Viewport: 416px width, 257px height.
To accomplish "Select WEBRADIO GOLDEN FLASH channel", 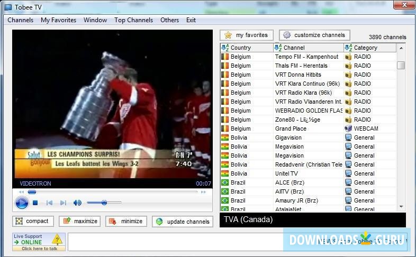I will 308,111.
